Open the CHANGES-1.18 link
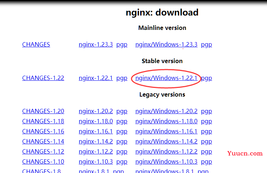Screen dimensions: 267x173 click(43, 121)
